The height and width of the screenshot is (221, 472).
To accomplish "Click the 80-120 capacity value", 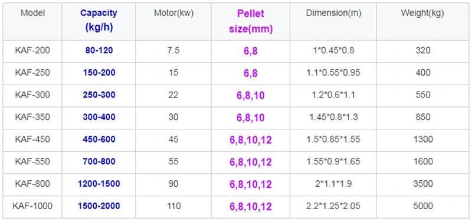I will pos(99,50).
